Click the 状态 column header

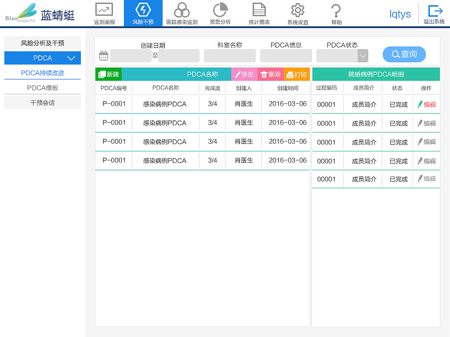click(397, 88)
